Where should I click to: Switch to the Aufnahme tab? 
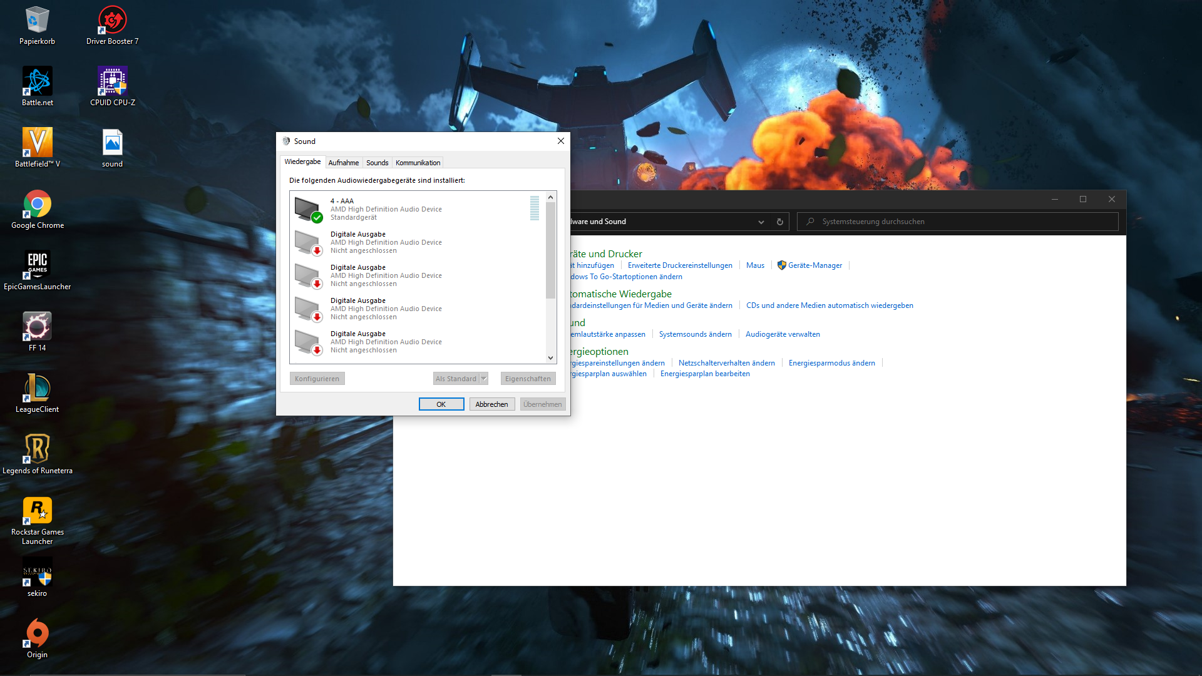(x=343, y=163)
